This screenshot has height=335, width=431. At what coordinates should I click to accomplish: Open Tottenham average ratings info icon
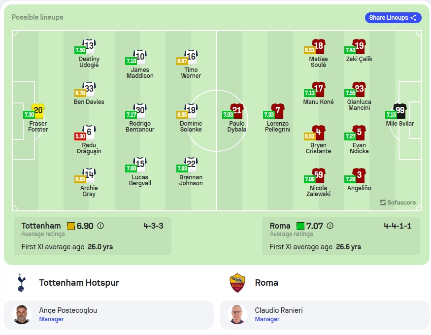click(x=100, y=226)
